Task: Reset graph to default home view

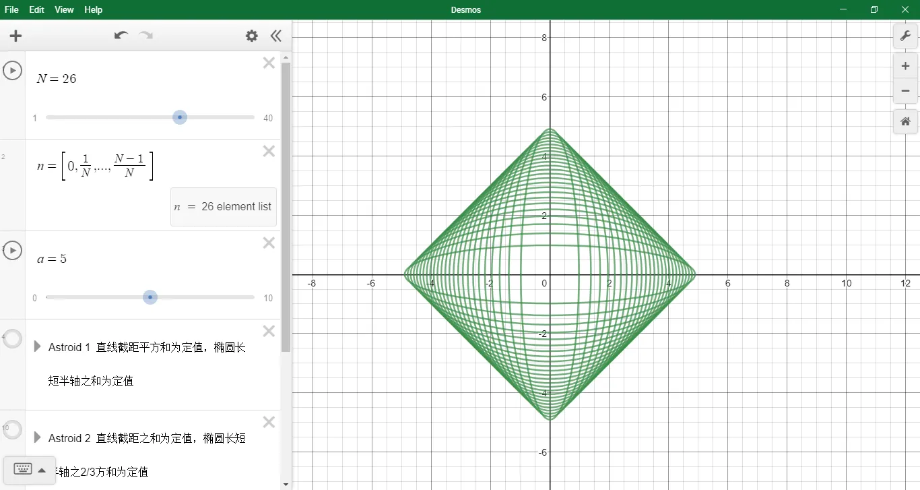Action: click(905, 121)
